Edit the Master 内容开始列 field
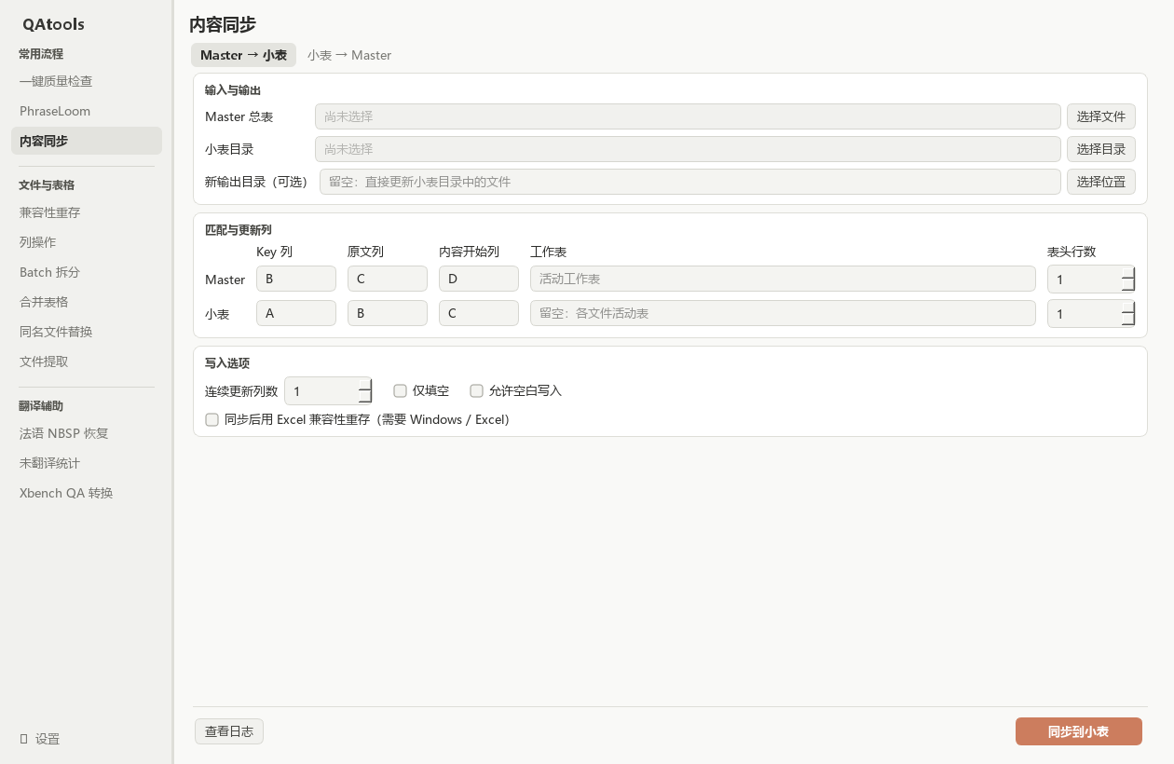1174x764 pixels. pos(479,279)
